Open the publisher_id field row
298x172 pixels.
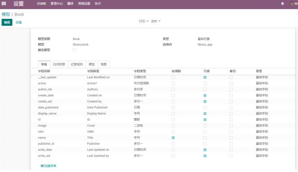point(163,144)
